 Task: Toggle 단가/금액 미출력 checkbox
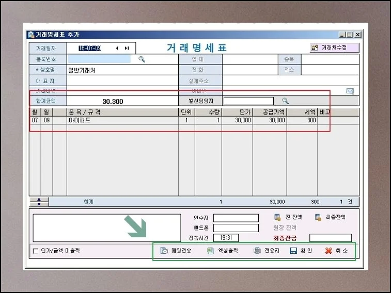(x=36, y=251)
